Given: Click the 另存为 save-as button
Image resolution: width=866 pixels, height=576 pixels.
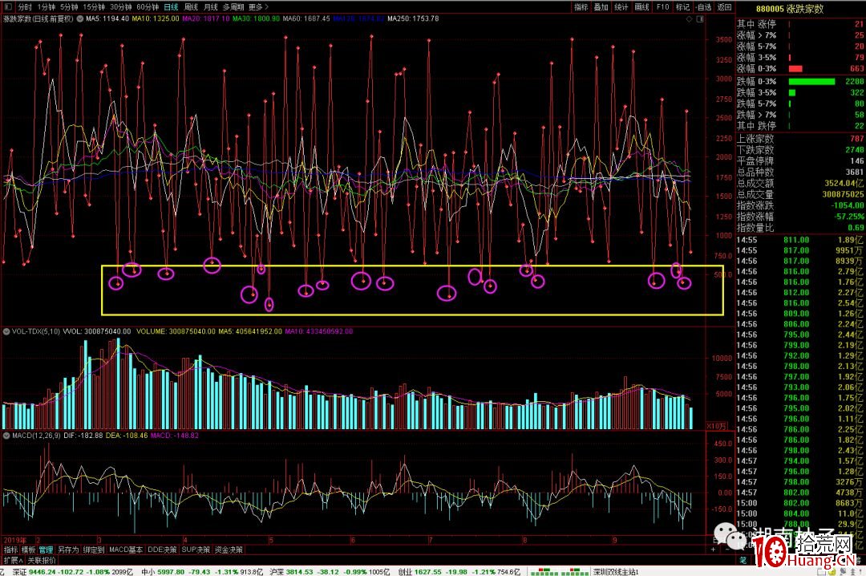Looking at the screenshot, I should [x=68, y=550].
